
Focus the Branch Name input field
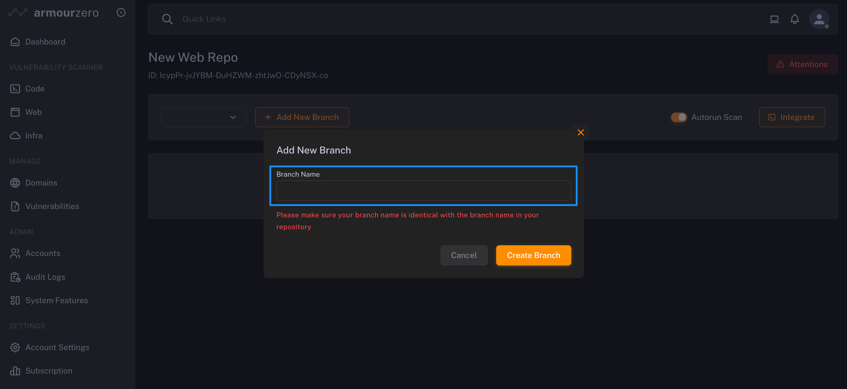pyautogui.click(x=423, y=191)
